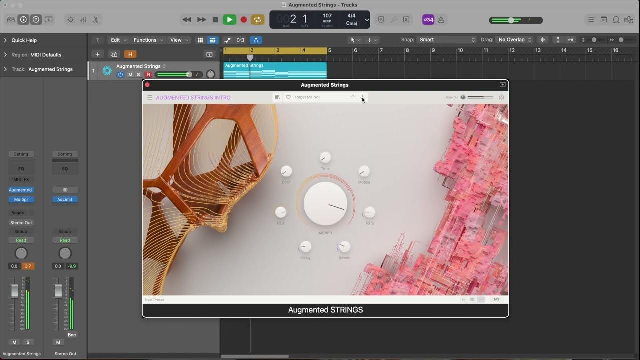Toggle the Inspector info button
Screen dimensions: 640x360
(23, 20)
